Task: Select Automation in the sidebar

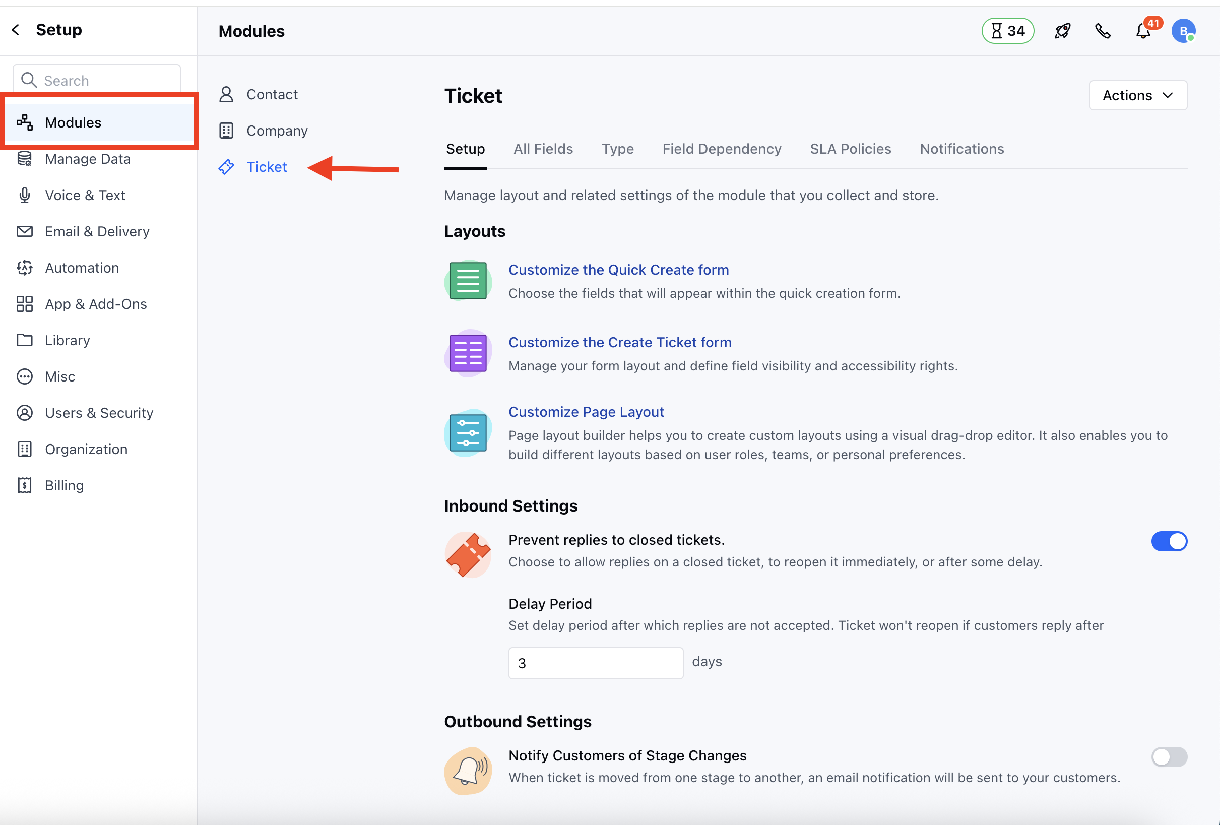Action: tap(82, 268)
